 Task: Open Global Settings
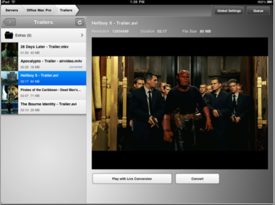pyautogui.click(x=229, y=11)
